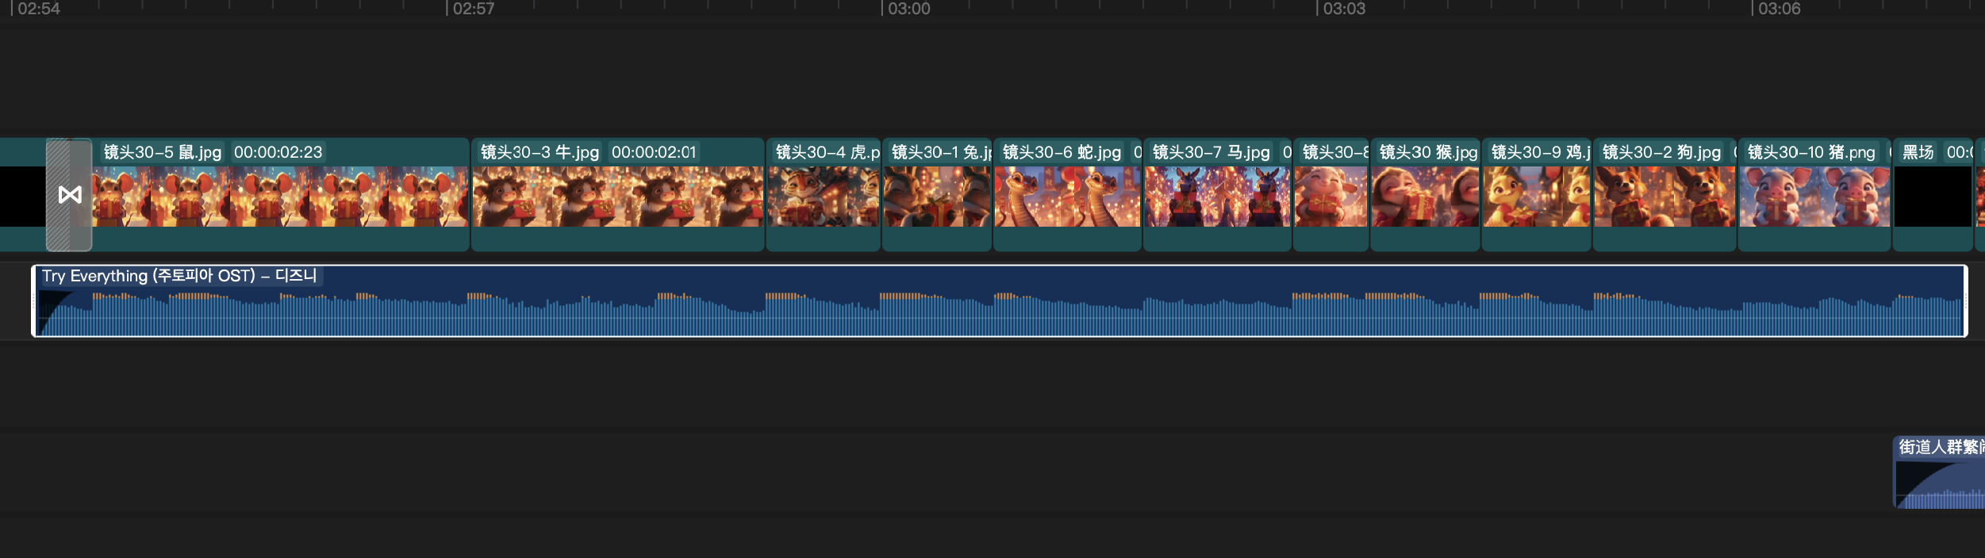Select the 镜头30-6 蛇.jpg clip

(x=1067, y=195)
